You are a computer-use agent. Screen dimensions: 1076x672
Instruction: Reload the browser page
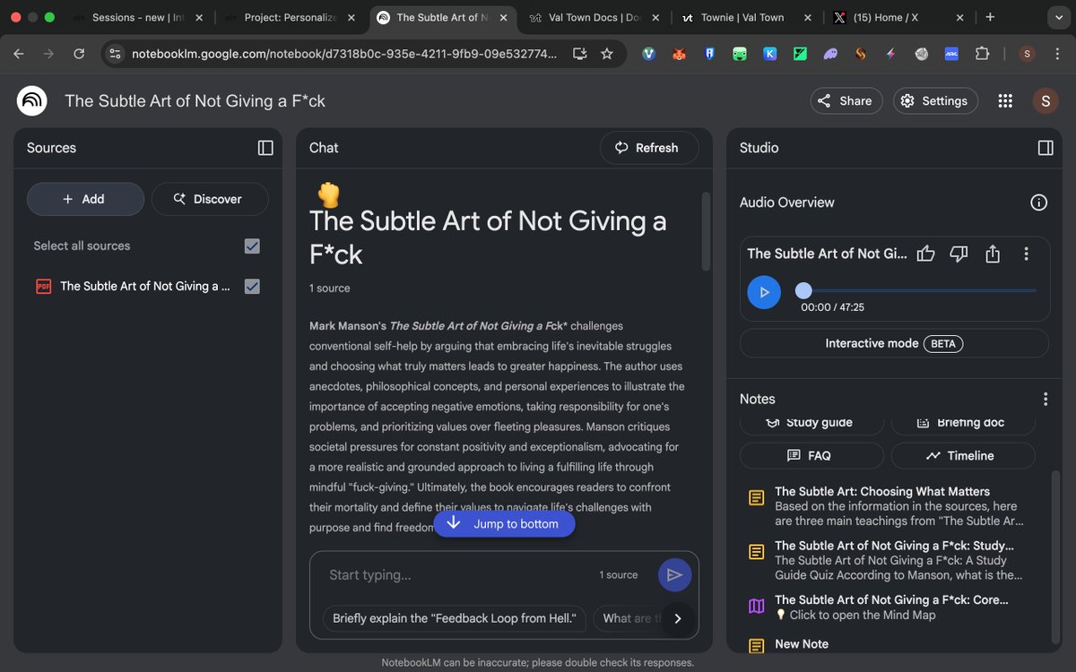tap(79, 54)
